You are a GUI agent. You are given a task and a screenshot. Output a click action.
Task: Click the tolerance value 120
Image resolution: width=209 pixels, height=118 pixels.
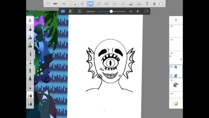131,11
